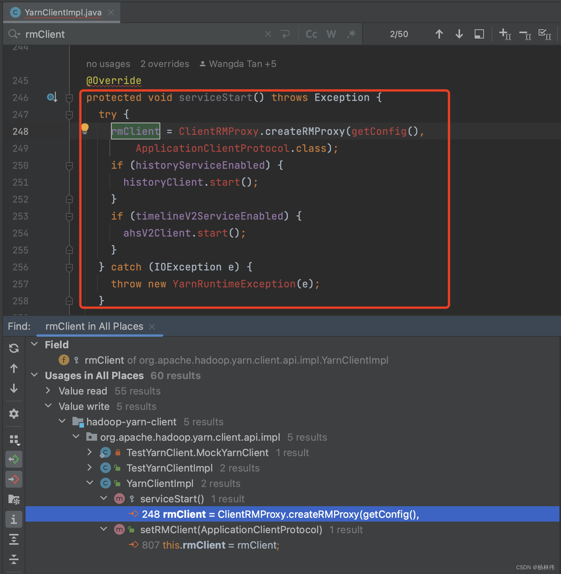The width and height of the screenshot is (561, 574).
Task: Toggle Match Case (Cc) option
Action: pyautogui.click(x=311, y=34)
